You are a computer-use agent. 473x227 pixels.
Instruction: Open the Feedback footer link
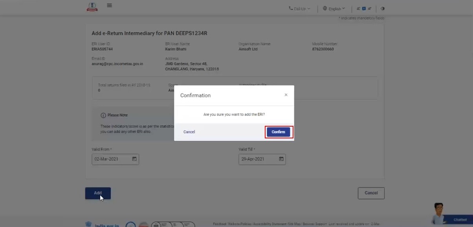click(x=219, y=224)
